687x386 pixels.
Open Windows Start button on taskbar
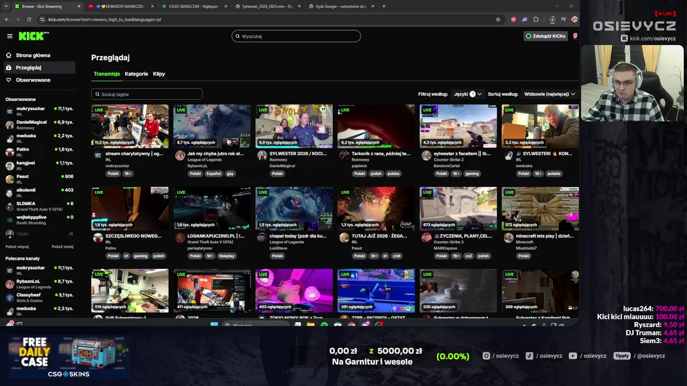pos(214,325)
